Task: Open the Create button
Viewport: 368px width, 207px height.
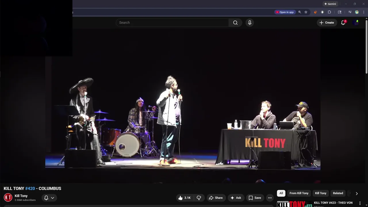Action: (327, 22)
